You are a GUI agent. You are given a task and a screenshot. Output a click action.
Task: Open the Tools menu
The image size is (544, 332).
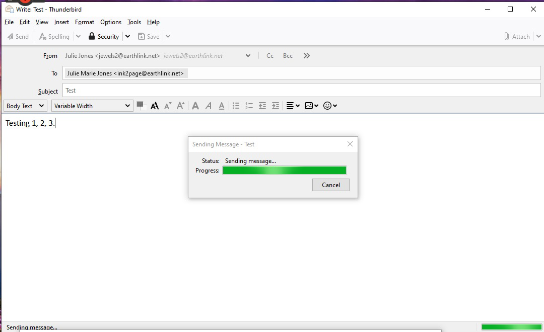click(x=134, y=22)
